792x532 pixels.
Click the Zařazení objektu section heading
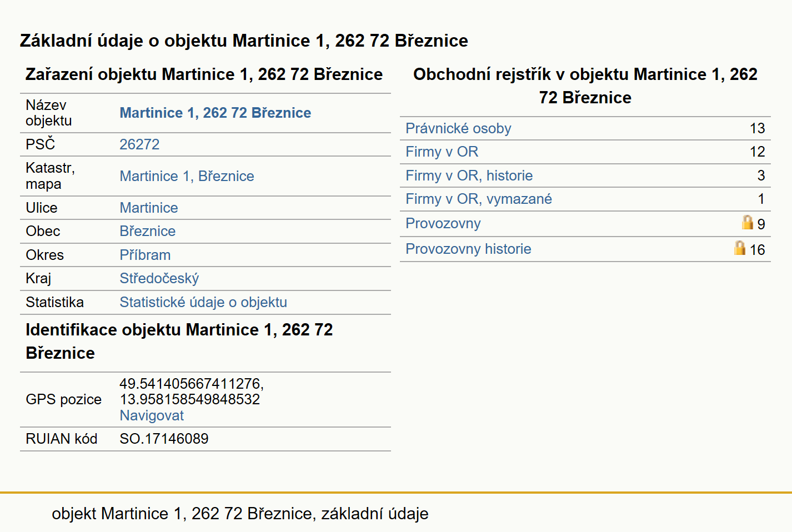[x=204, y=74]
